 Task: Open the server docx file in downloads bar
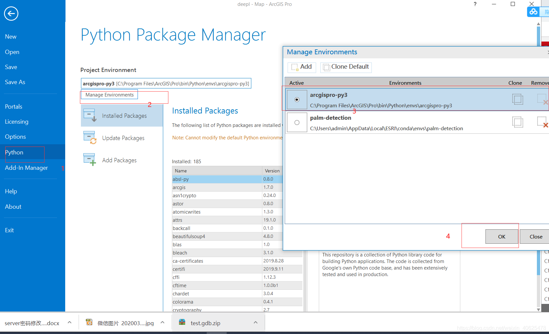(32, 323)
